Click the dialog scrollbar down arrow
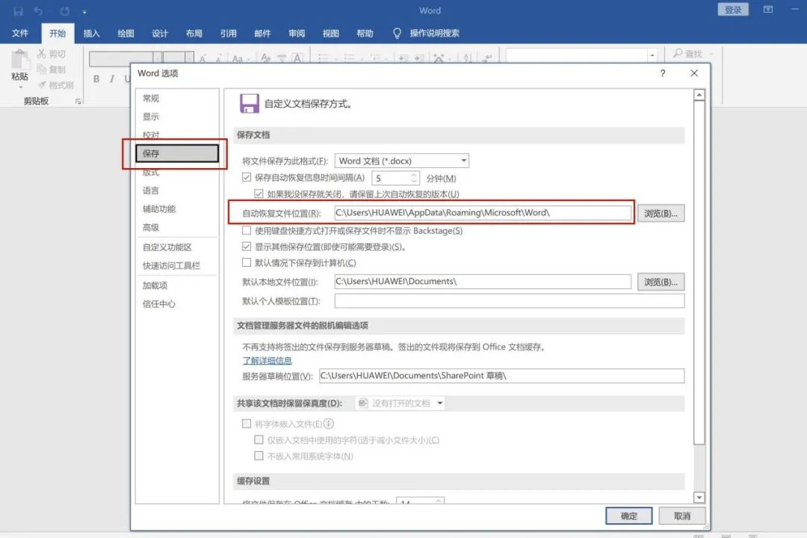This screenshot has height=538, width=807. pos(699,498)
